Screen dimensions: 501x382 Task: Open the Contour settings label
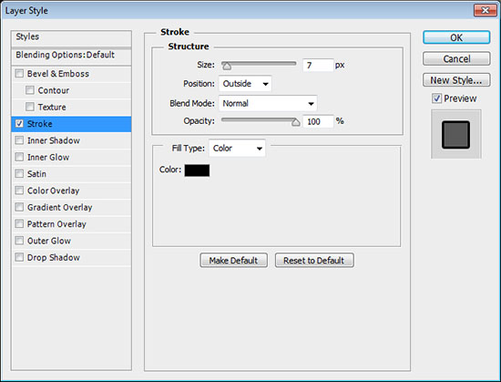tap(54, 90)
